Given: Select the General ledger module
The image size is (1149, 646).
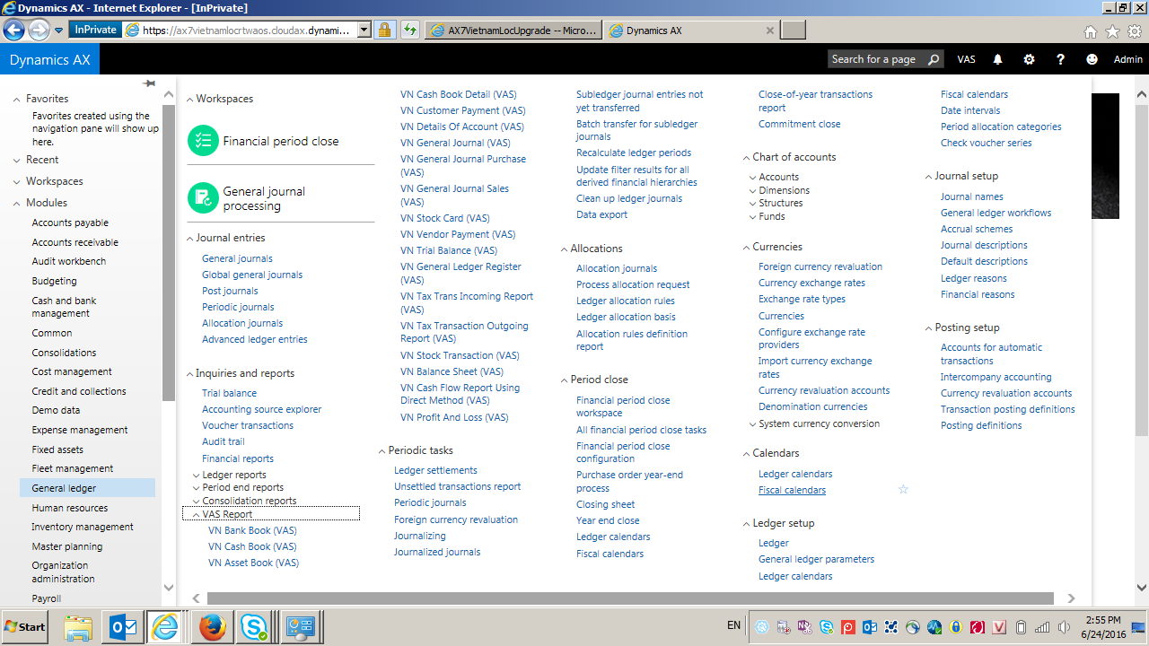Looking at the screenshot, I should [x=87, y=488].
